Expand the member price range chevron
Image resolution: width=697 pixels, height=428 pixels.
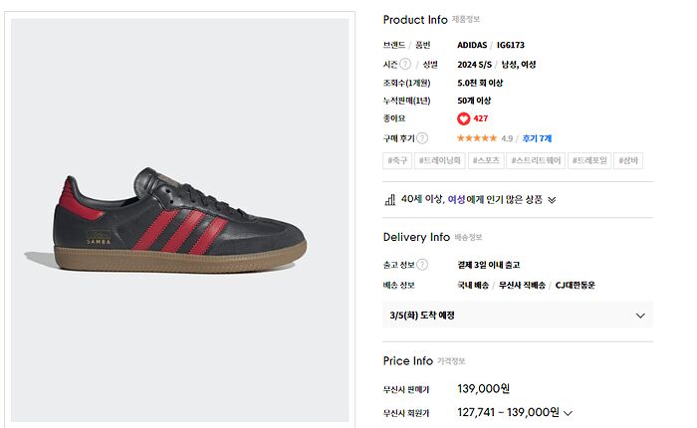[569, 413]
